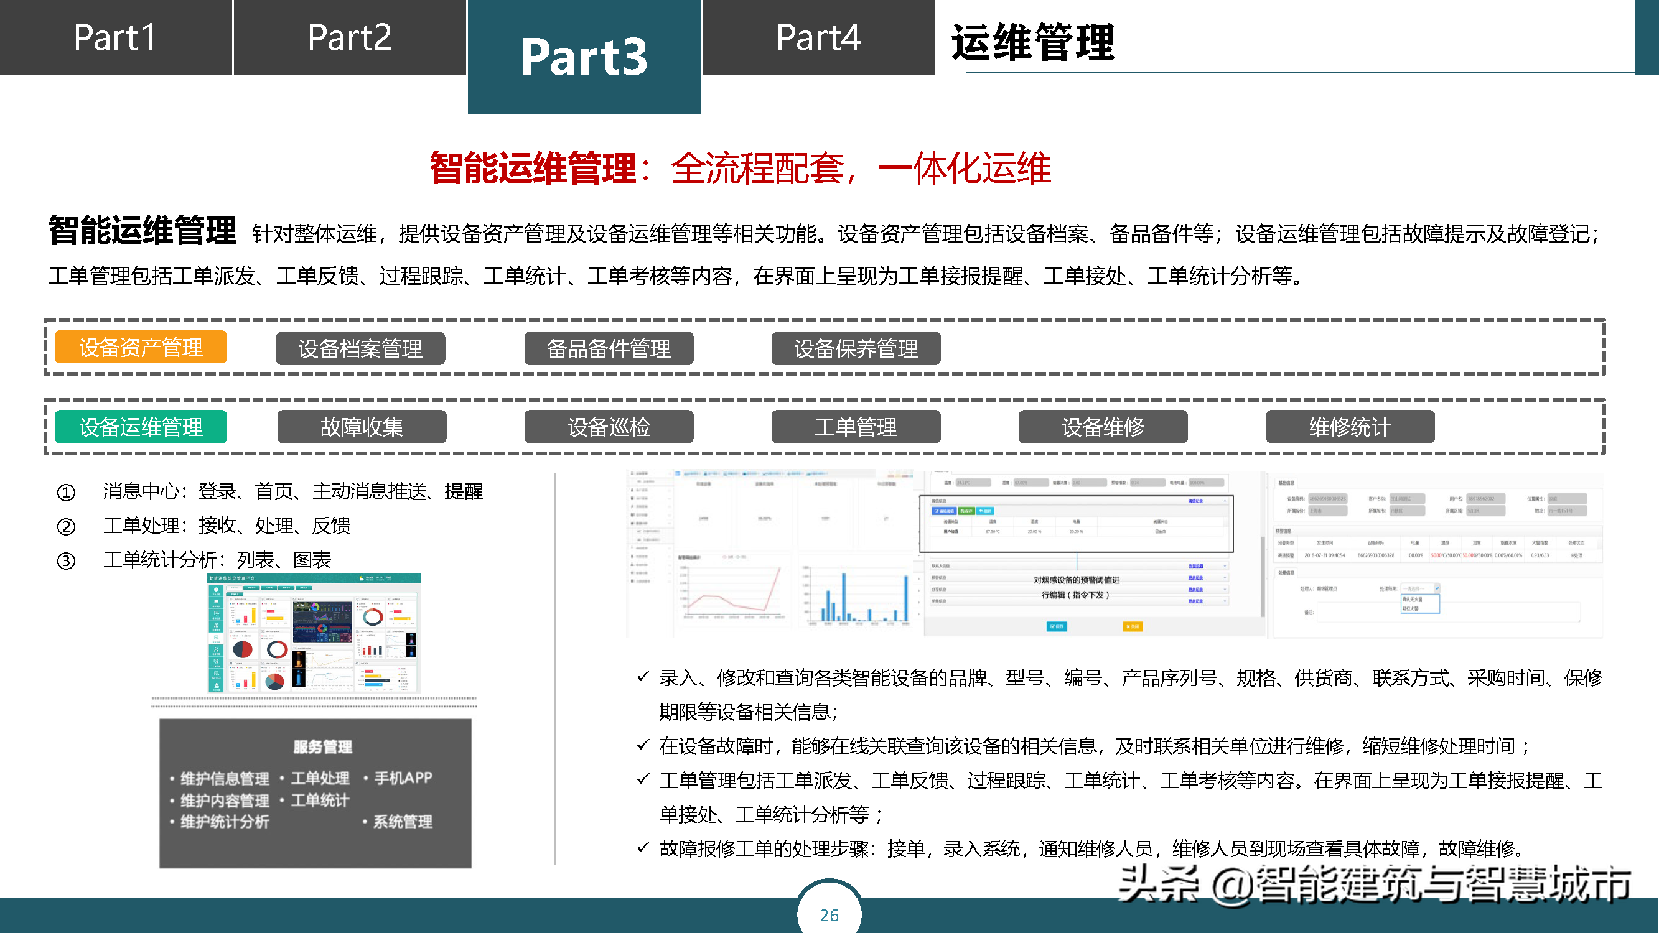
Task: Click 维护统计分析 in the service box
Action: (x=225, y=822)
